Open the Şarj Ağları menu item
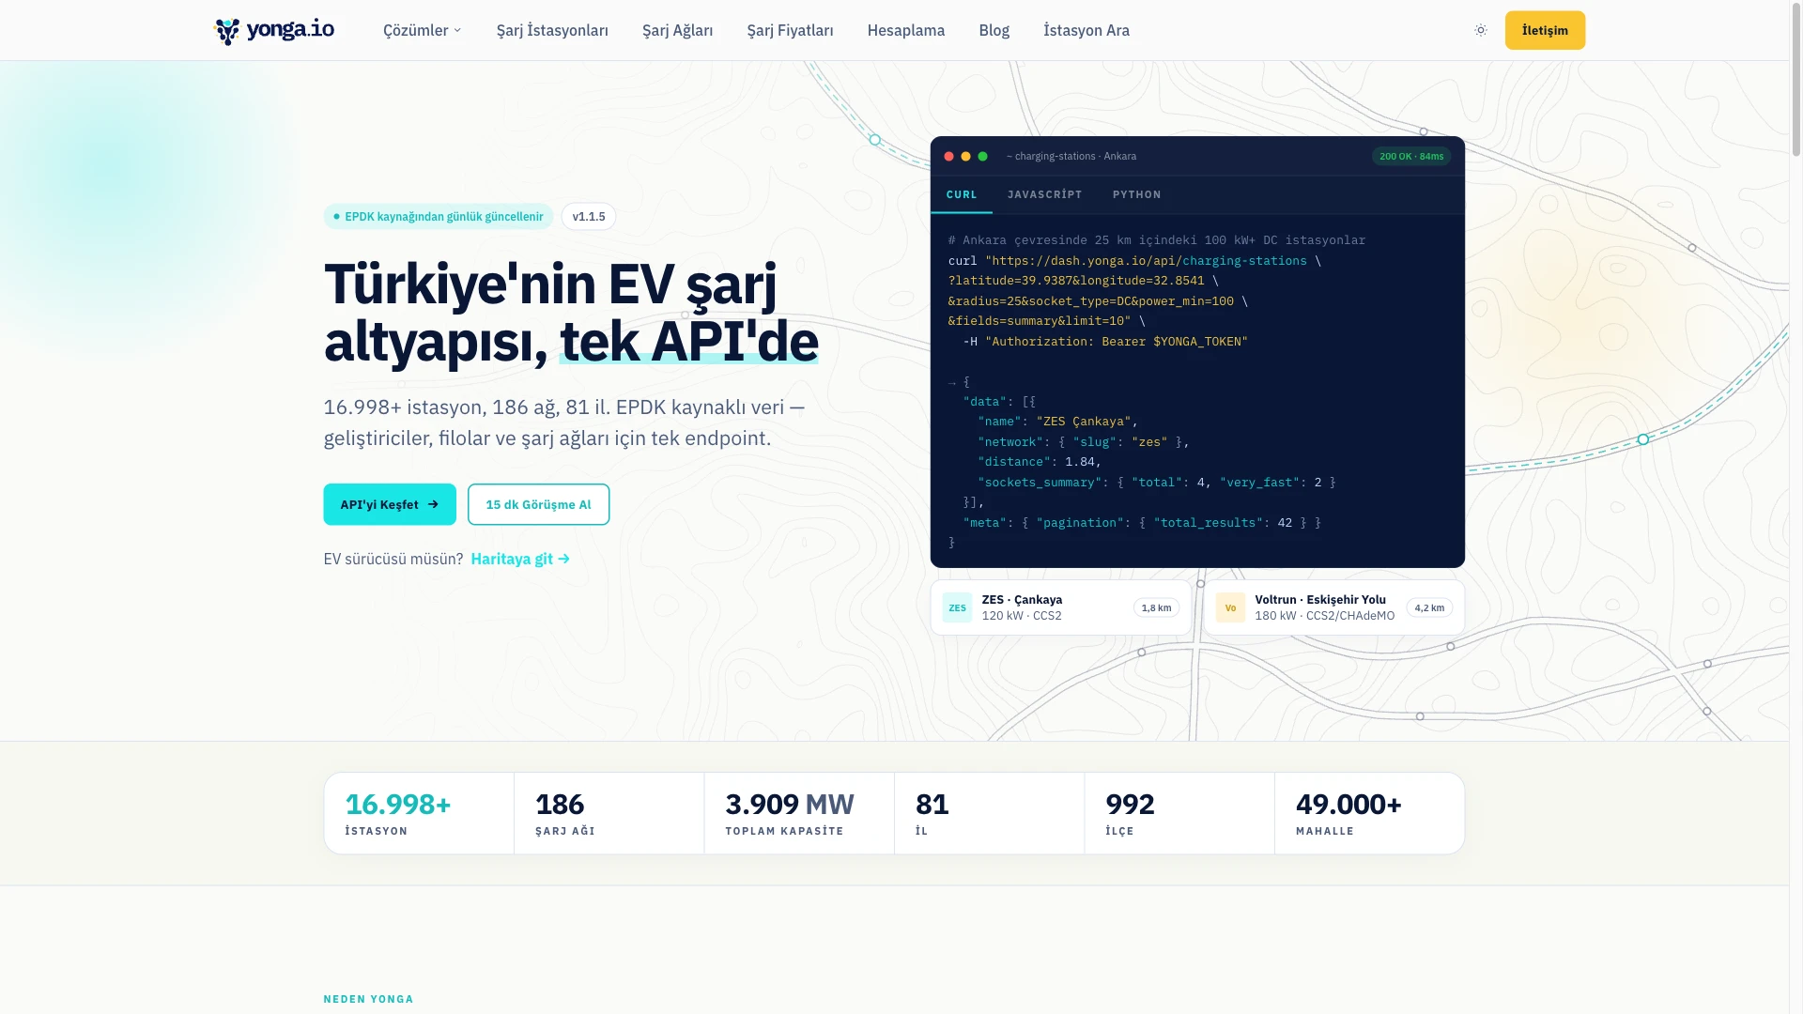1803x1014 pixels. tap(677, 30)
